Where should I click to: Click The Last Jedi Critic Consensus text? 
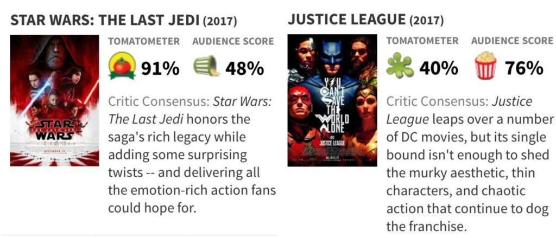coord(192,155)
